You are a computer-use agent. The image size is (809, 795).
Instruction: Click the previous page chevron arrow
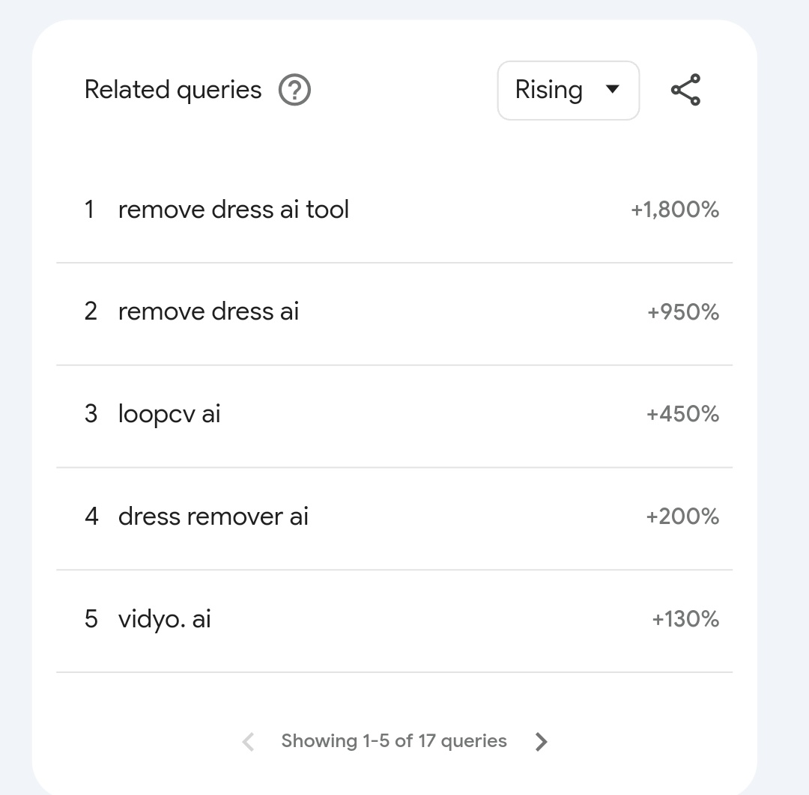248,742
